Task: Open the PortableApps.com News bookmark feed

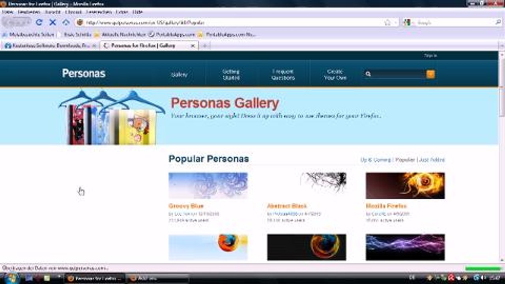Action: [x=227, y=35]
